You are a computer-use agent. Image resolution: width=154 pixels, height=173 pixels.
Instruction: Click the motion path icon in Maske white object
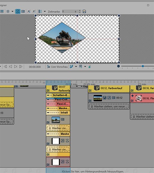point(67,141)
